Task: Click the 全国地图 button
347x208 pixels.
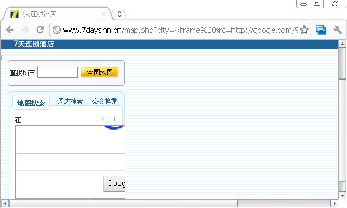Action: click(x=100, y=72)
